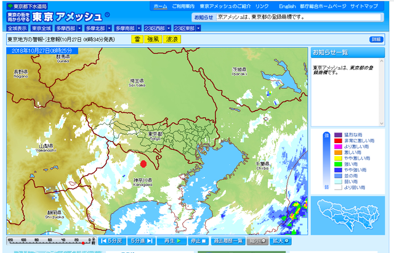
Task: Select the 23区東部 area button
Action: (185, 28)
